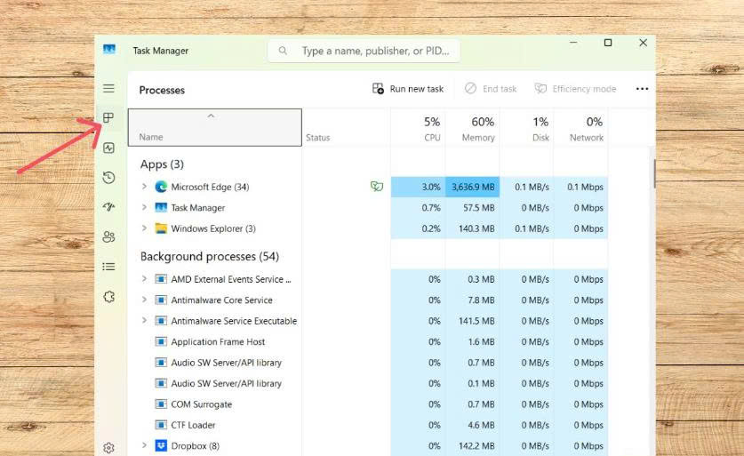The image size is (744, 456).
Task: Sort by the Network column header
Action: [x=580, y=127]
